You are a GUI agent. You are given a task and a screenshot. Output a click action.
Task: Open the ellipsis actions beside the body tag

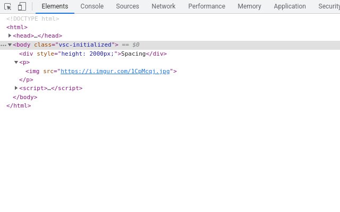click(3, 45)
